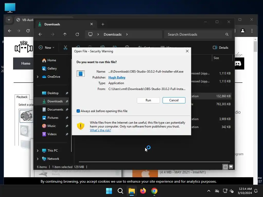Screen dimensions: 263x197
Task: Cancel the Open File security warning
Action: pos(174,100)
